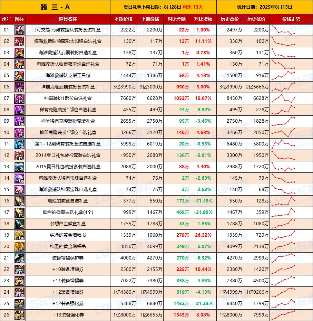Screen dimensions: 313x321
Task: Click the 对比差额 column header
Action: [x=177, y=19]
